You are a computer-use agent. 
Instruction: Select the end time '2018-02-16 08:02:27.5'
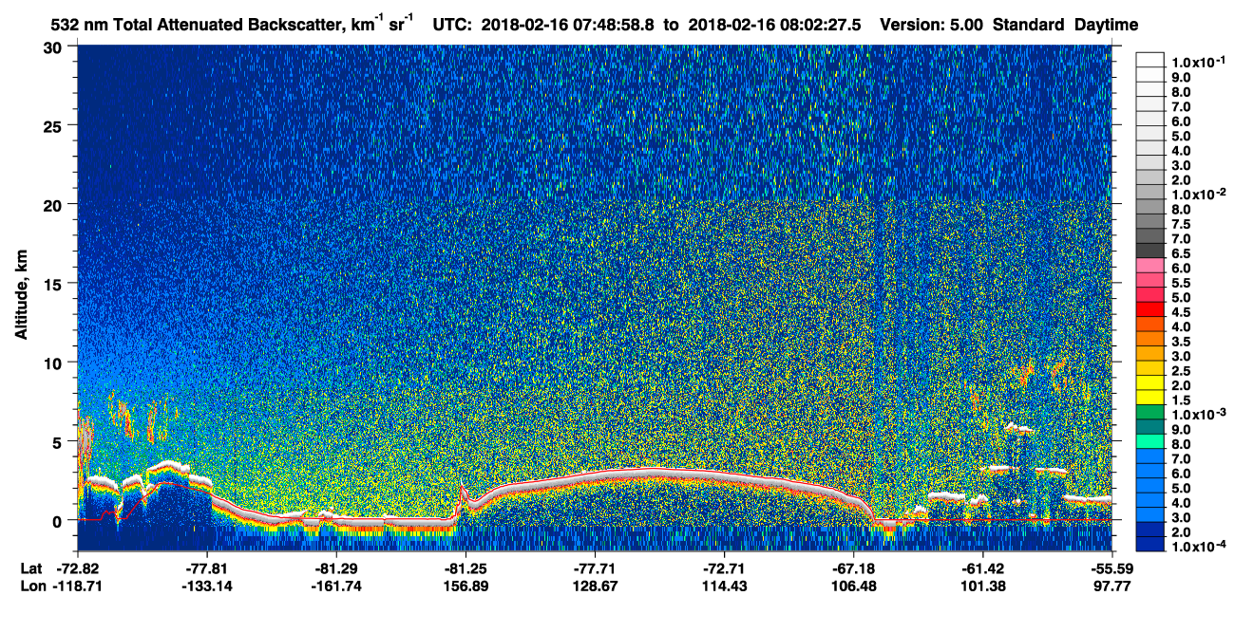[776, 26]
